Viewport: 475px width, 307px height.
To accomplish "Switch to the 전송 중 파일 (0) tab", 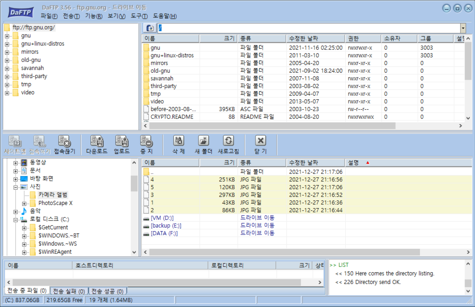I will coord(27,290).
